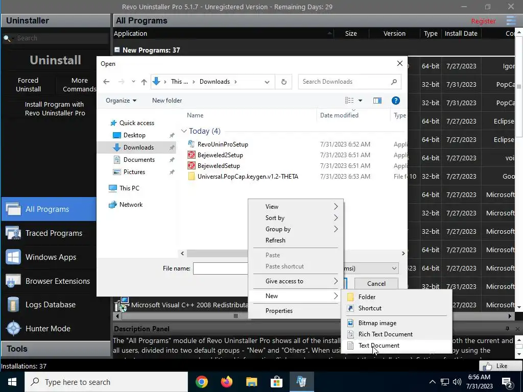Open File Explorer from the taskbar
Screen dimensions: 523x392
252,382
